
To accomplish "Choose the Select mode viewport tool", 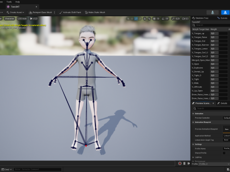I will click(128, 19).
